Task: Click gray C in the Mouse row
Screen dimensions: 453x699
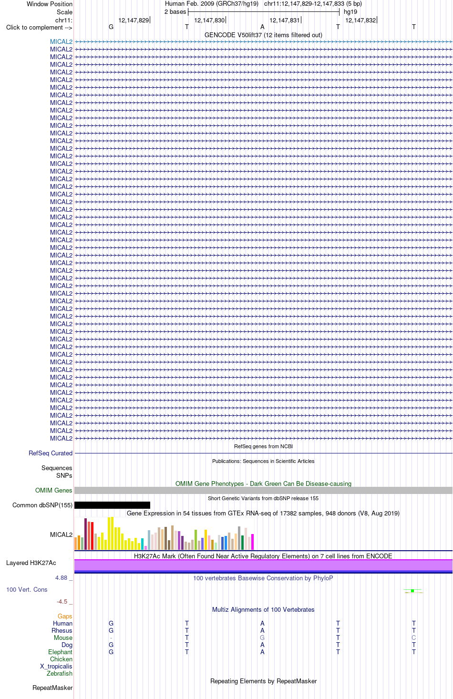Action: [413, 637]
